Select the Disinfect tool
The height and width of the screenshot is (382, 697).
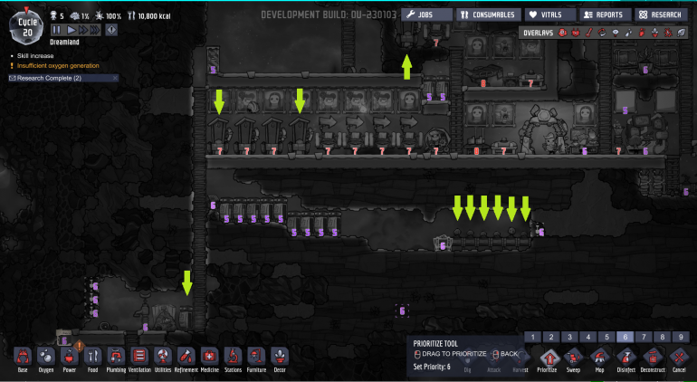pos(625,357)
